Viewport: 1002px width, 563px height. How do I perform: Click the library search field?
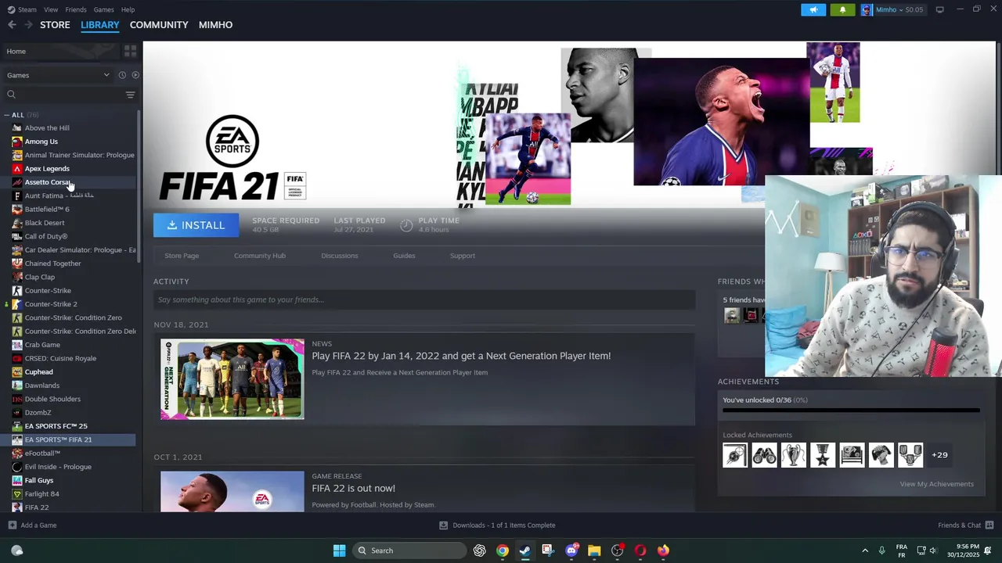coord(63,95)
